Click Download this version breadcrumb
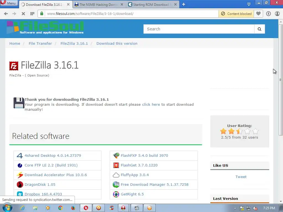This screenshot has width=283, height=212. coord(117,43)
